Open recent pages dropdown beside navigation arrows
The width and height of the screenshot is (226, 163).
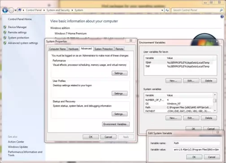point(15,10)
